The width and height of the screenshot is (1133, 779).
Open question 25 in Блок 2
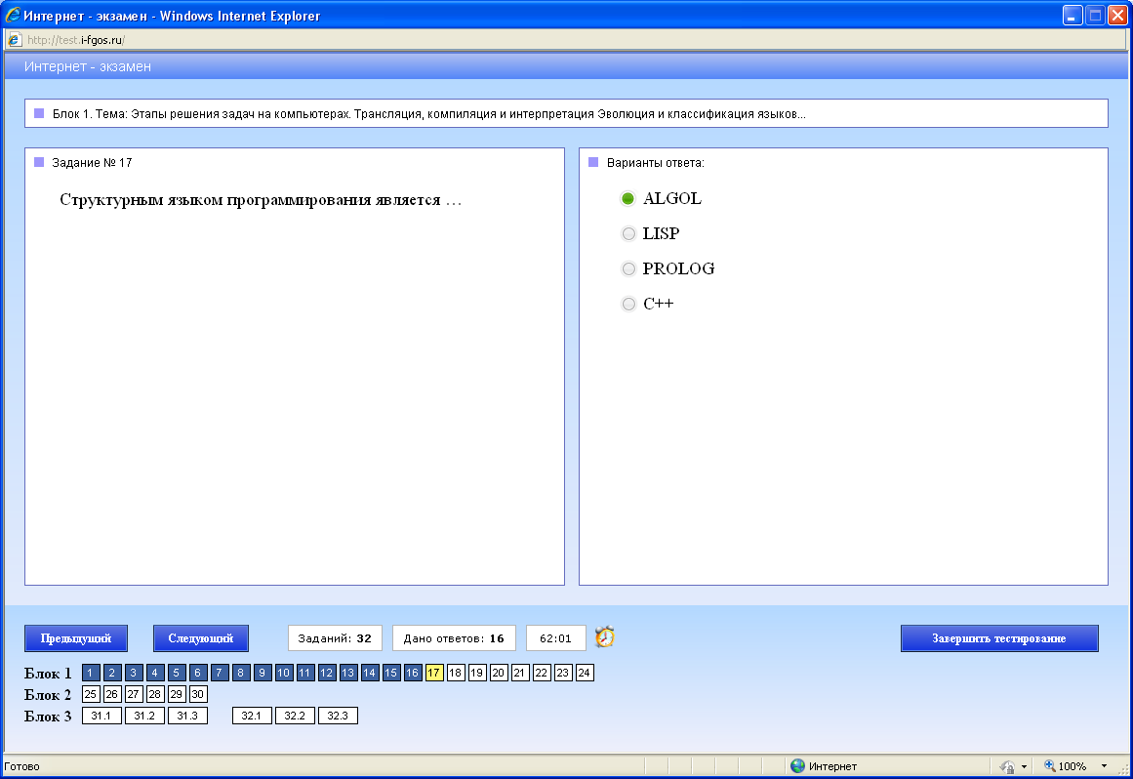[x=91, y=694]
